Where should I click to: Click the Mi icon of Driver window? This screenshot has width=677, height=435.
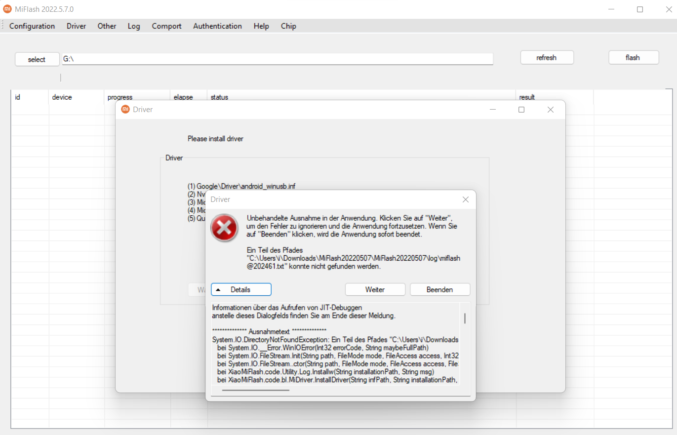[x=125, y=110]
